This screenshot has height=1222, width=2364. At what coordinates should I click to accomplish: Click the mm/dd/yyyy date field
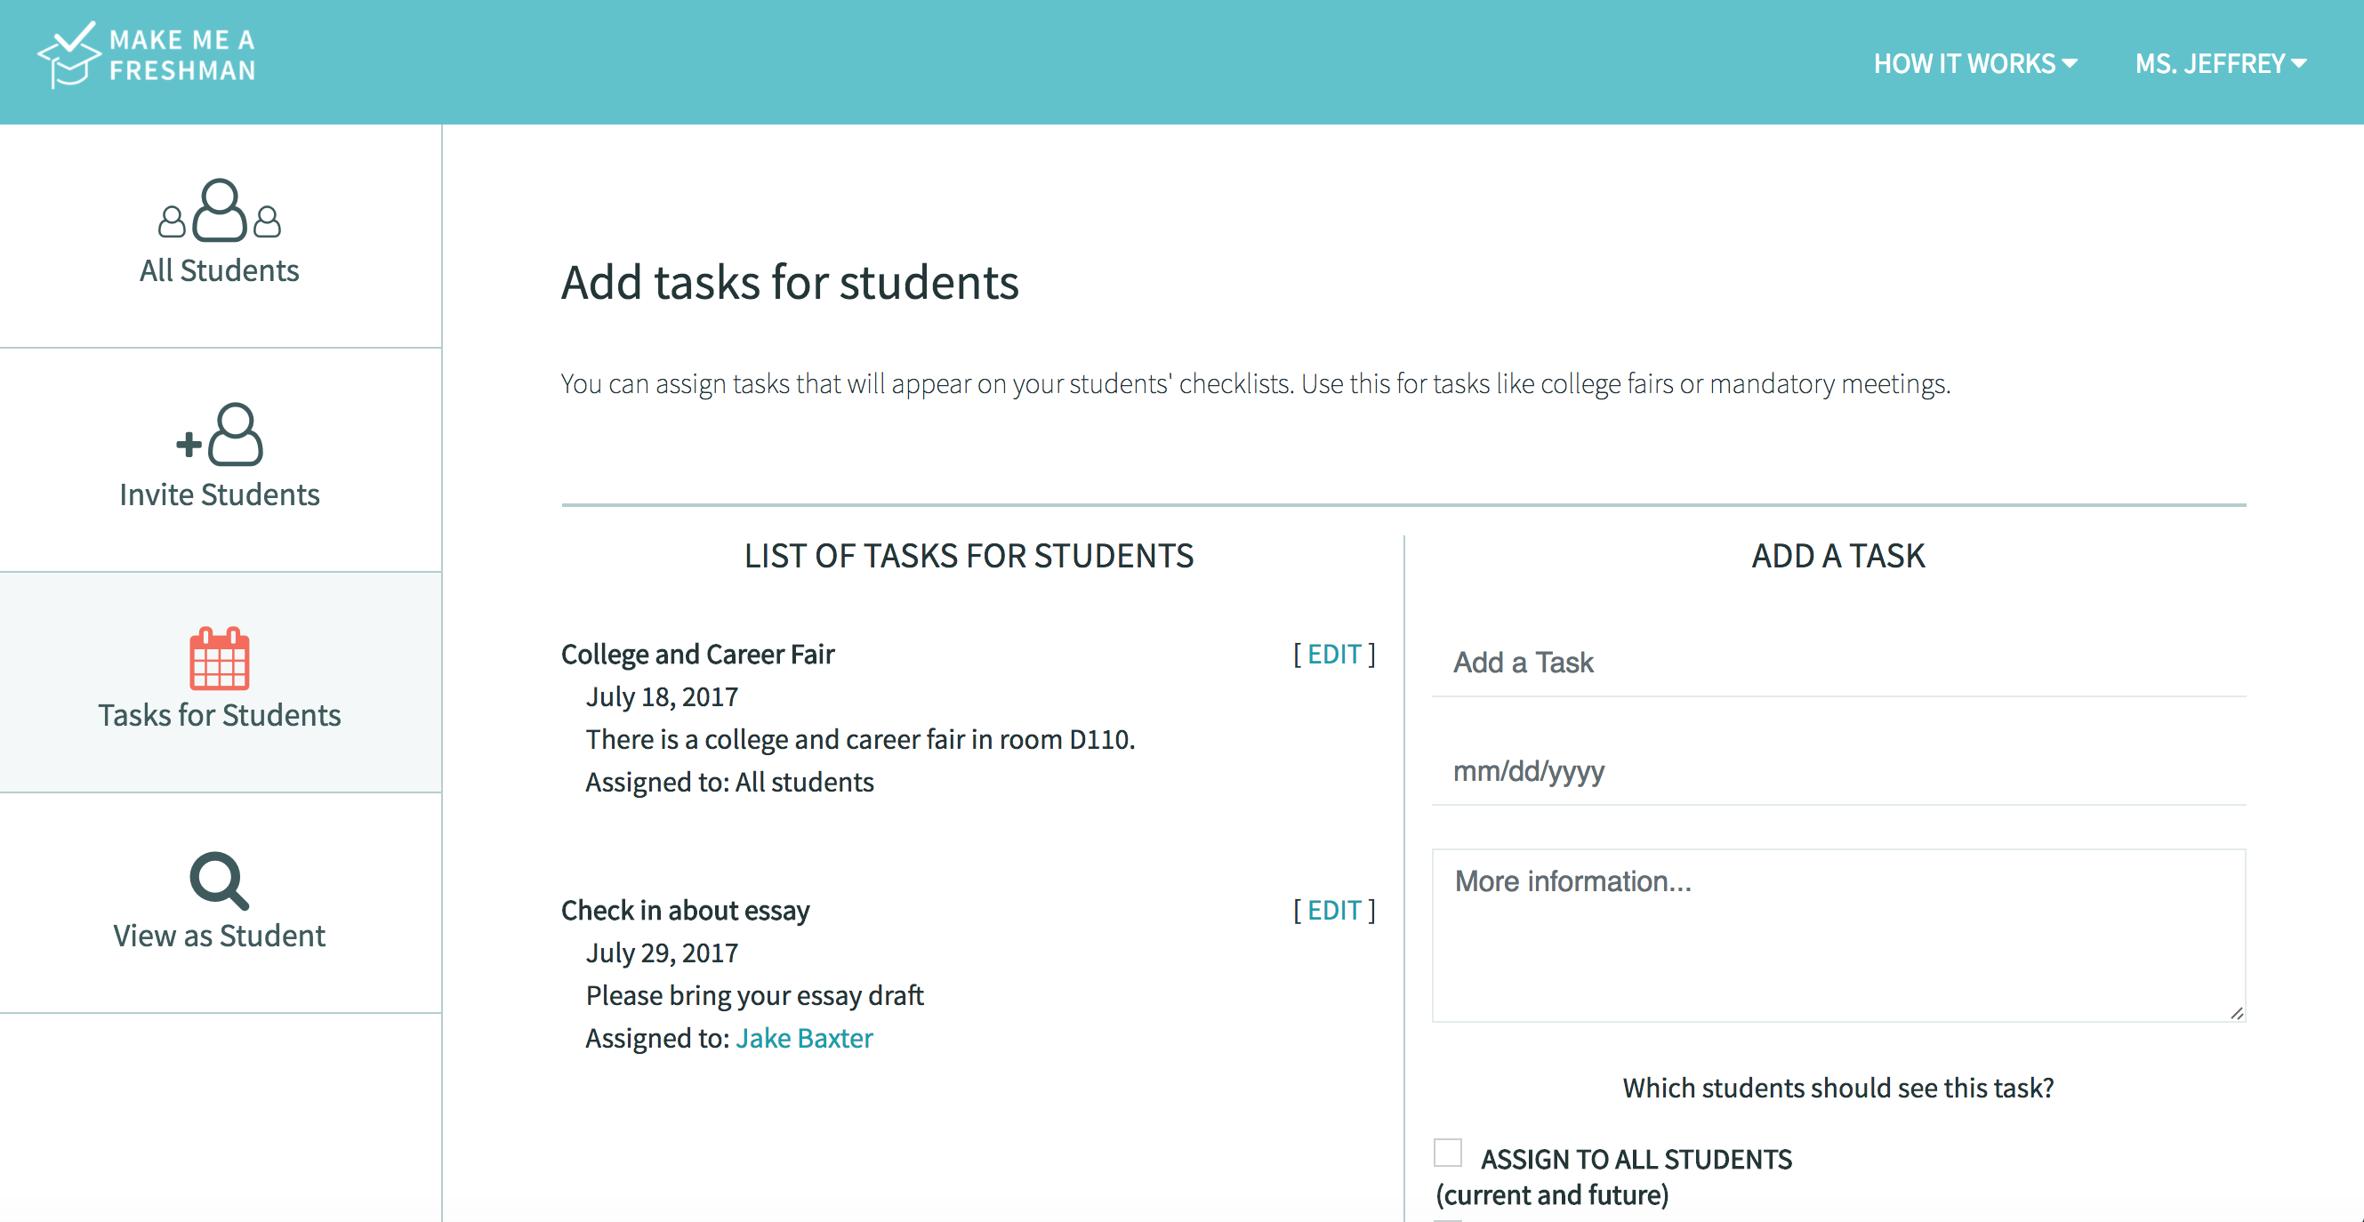point(1838,770)
